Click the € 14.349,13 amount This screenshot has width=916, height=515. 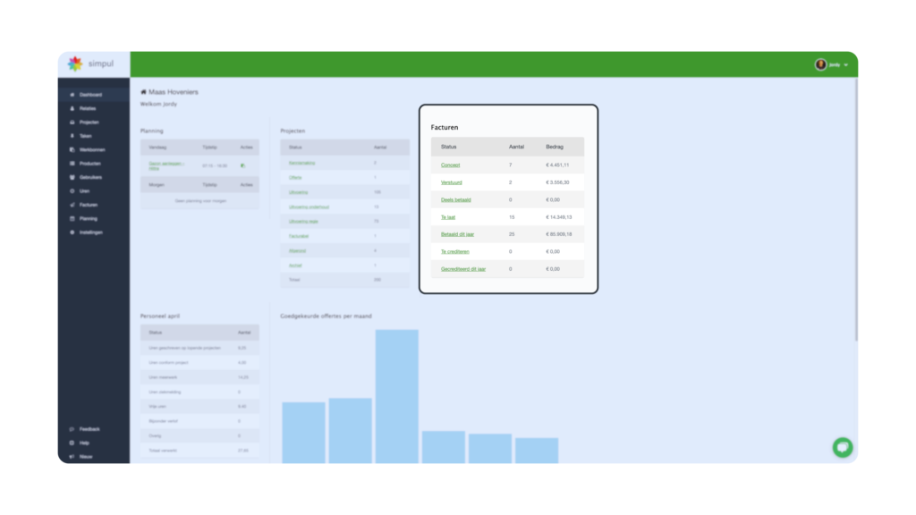pos(559,217)
